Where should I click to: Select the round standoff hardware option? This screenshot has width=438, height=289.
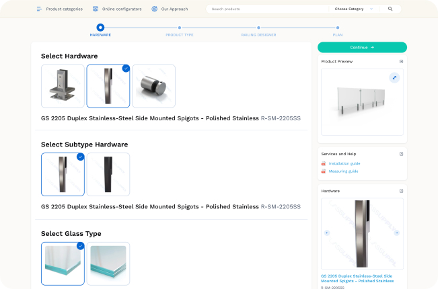coord(153,86)
